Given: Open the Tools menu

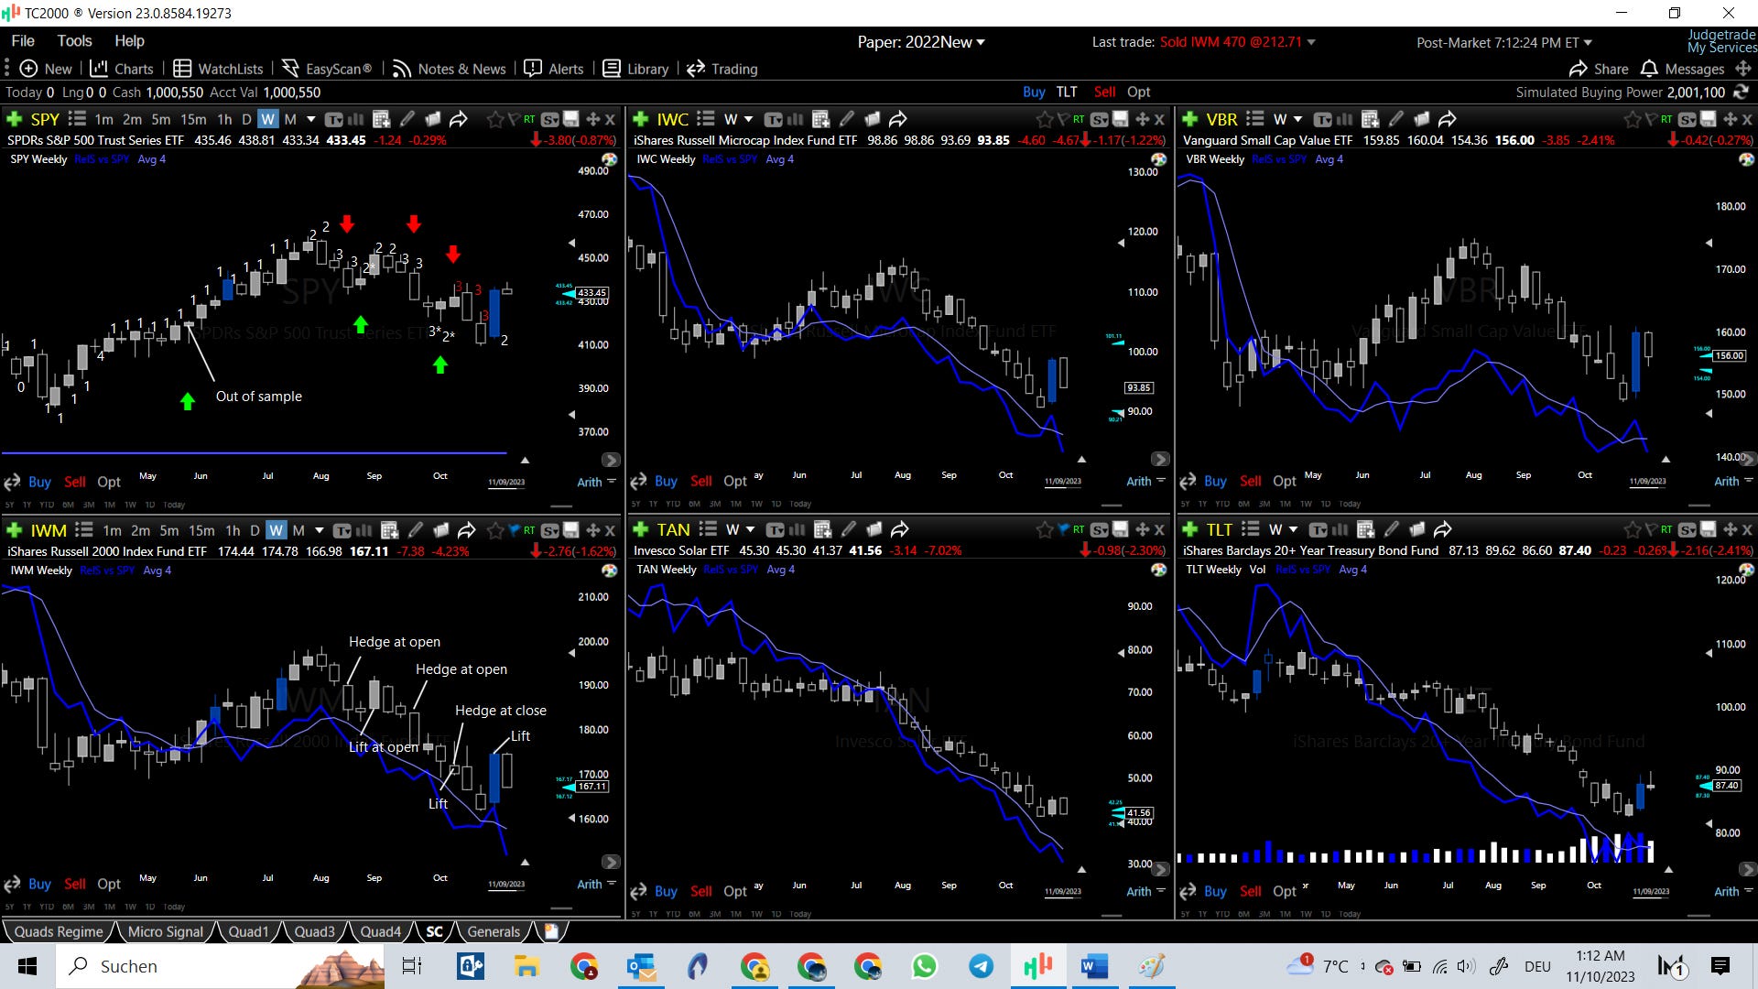Looking at the screenshot, I should pos(74,40).
